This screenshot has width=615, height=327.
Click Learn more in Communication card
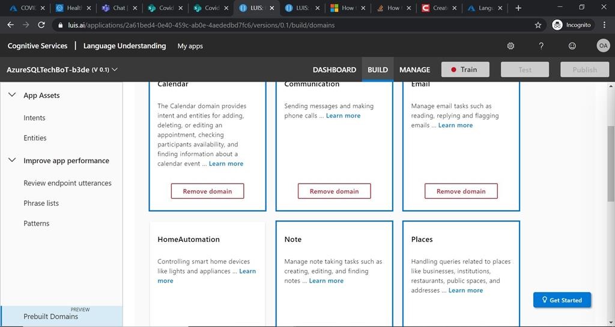(343, 116)
